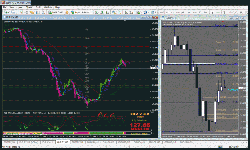The height and width of the screenshot is (150, 250).
Task: Set timeframe to MN
Action: click(x=205, y=12)
